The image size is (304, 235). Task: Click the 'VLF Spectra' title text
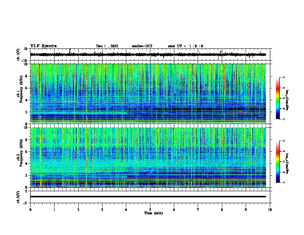pos(43,46)
